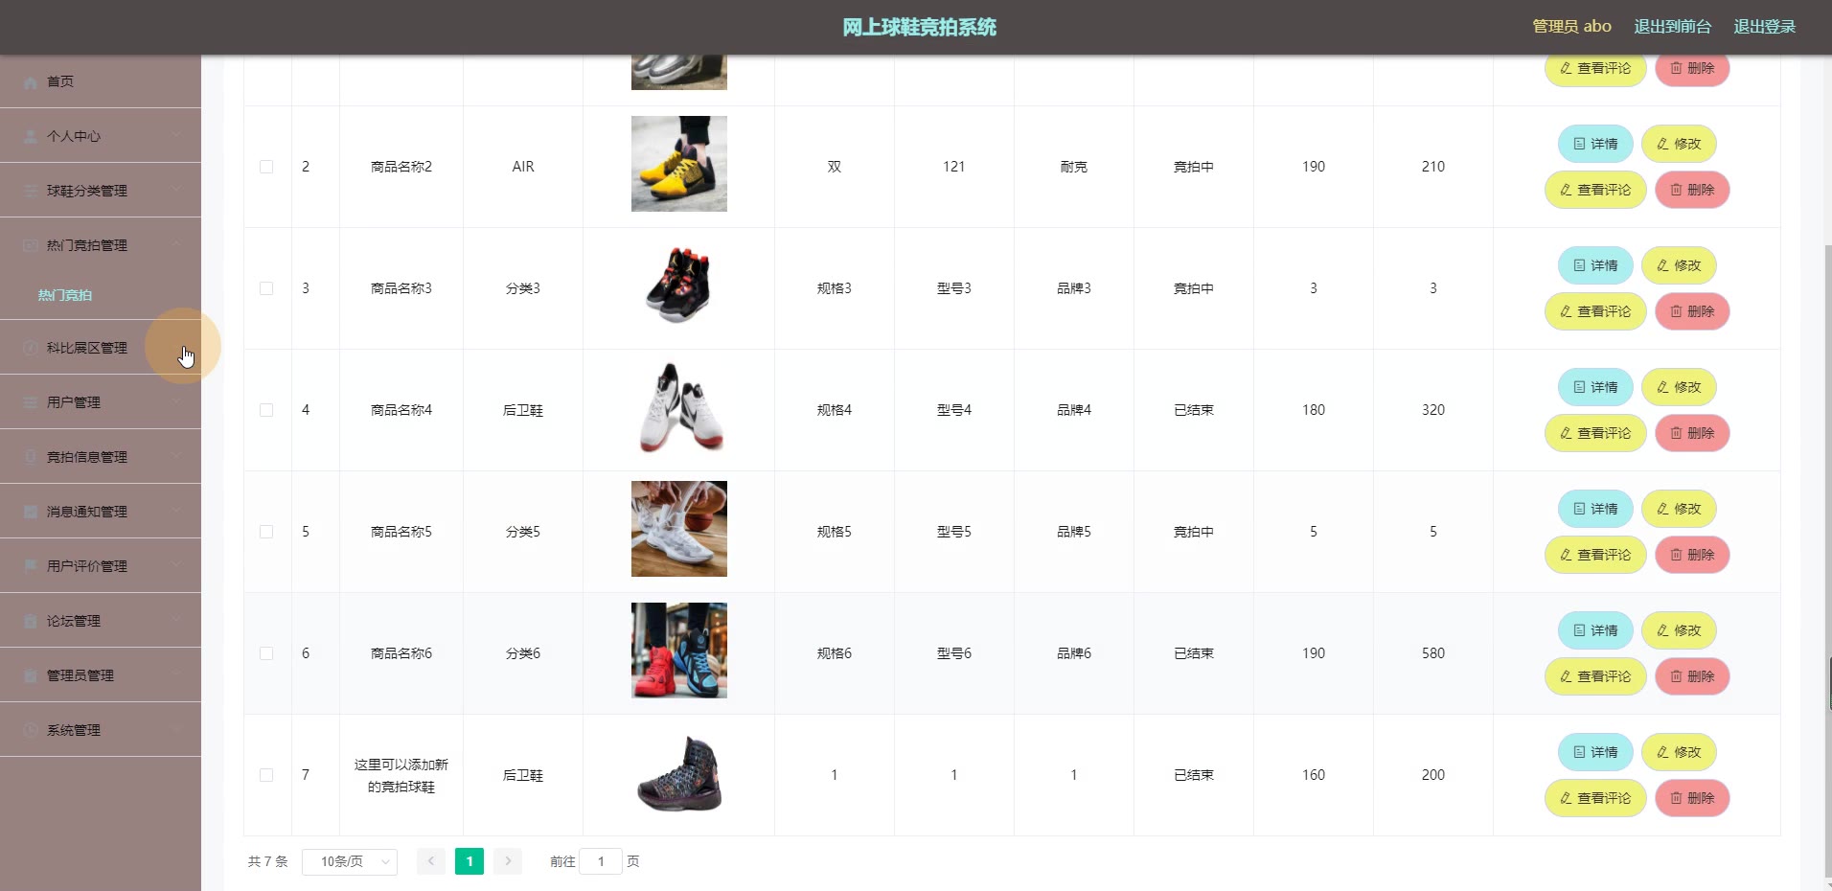Open the 热门竞拍 submenu item
This screenshot has width=1832, height=891.
tap(65, 295)
